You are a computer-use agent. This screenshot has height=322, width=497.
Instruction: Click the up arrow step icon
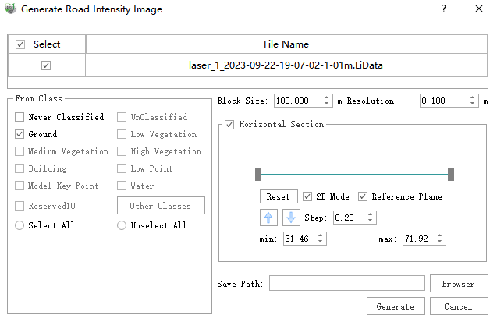tap(268, 218)
